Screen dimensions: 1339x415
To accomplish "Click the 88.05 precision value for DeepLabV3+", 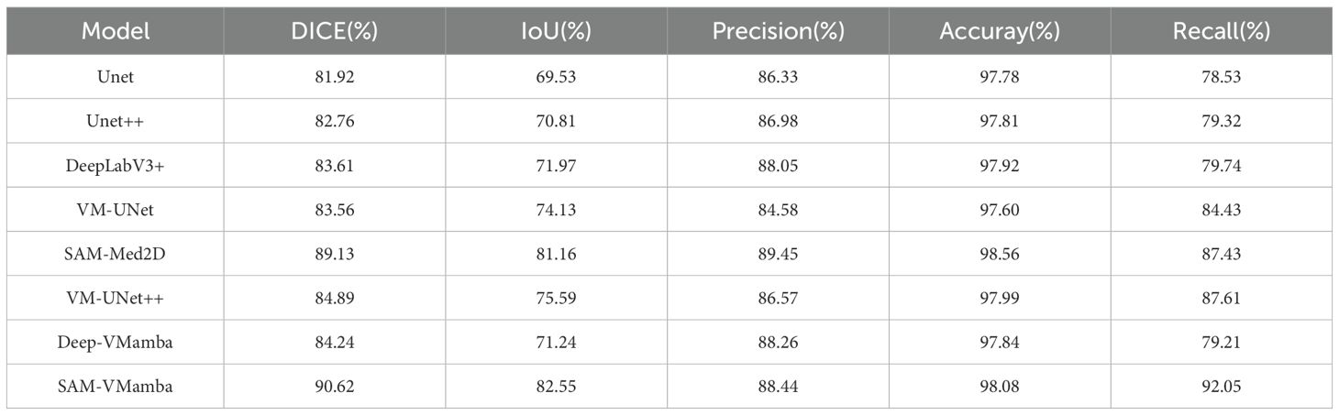I will click(x=778, y=165).
